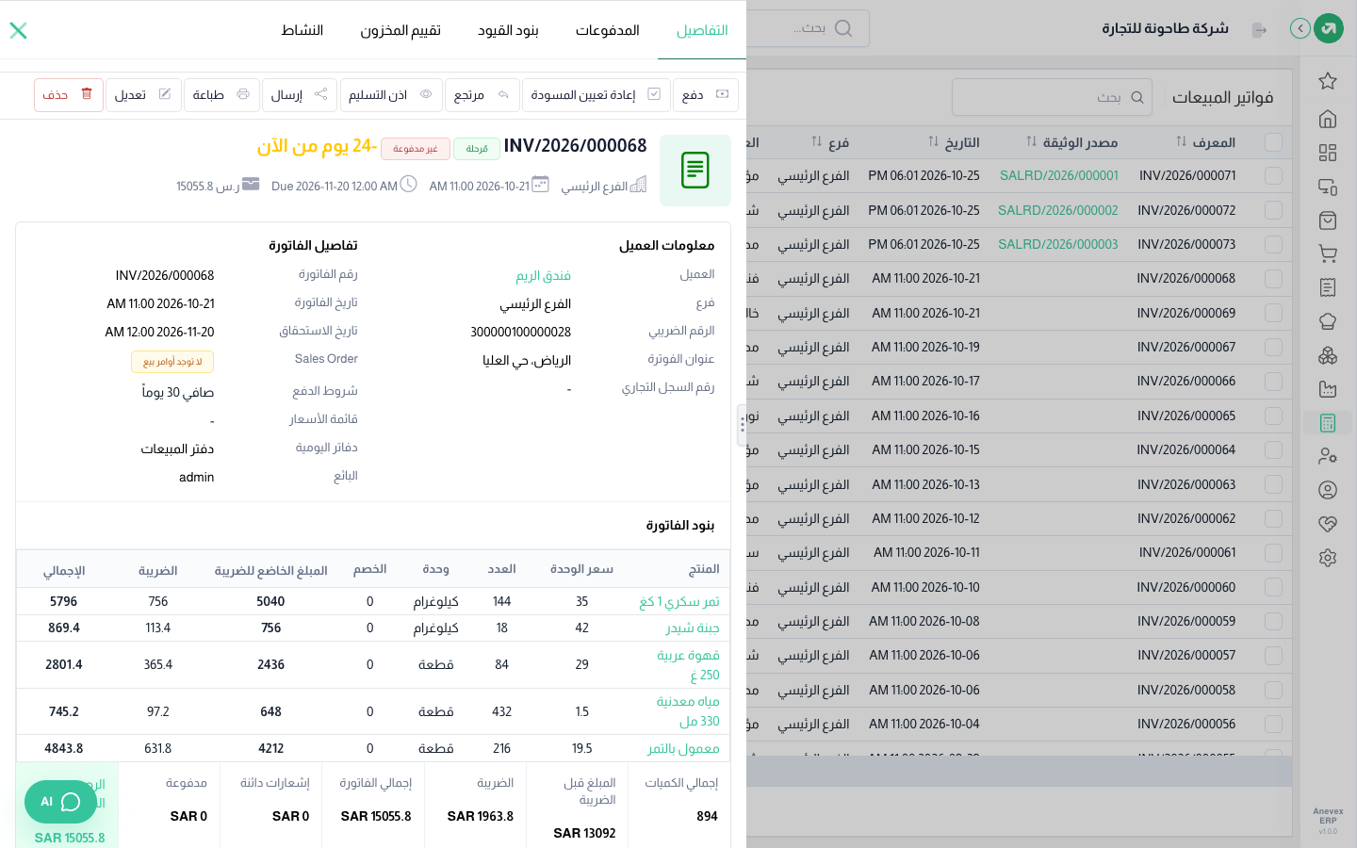Image resolution: width=1357 pixels, height=848 pixels.
Task: Click the logout icon near company name
Action: click(1259, 29)
